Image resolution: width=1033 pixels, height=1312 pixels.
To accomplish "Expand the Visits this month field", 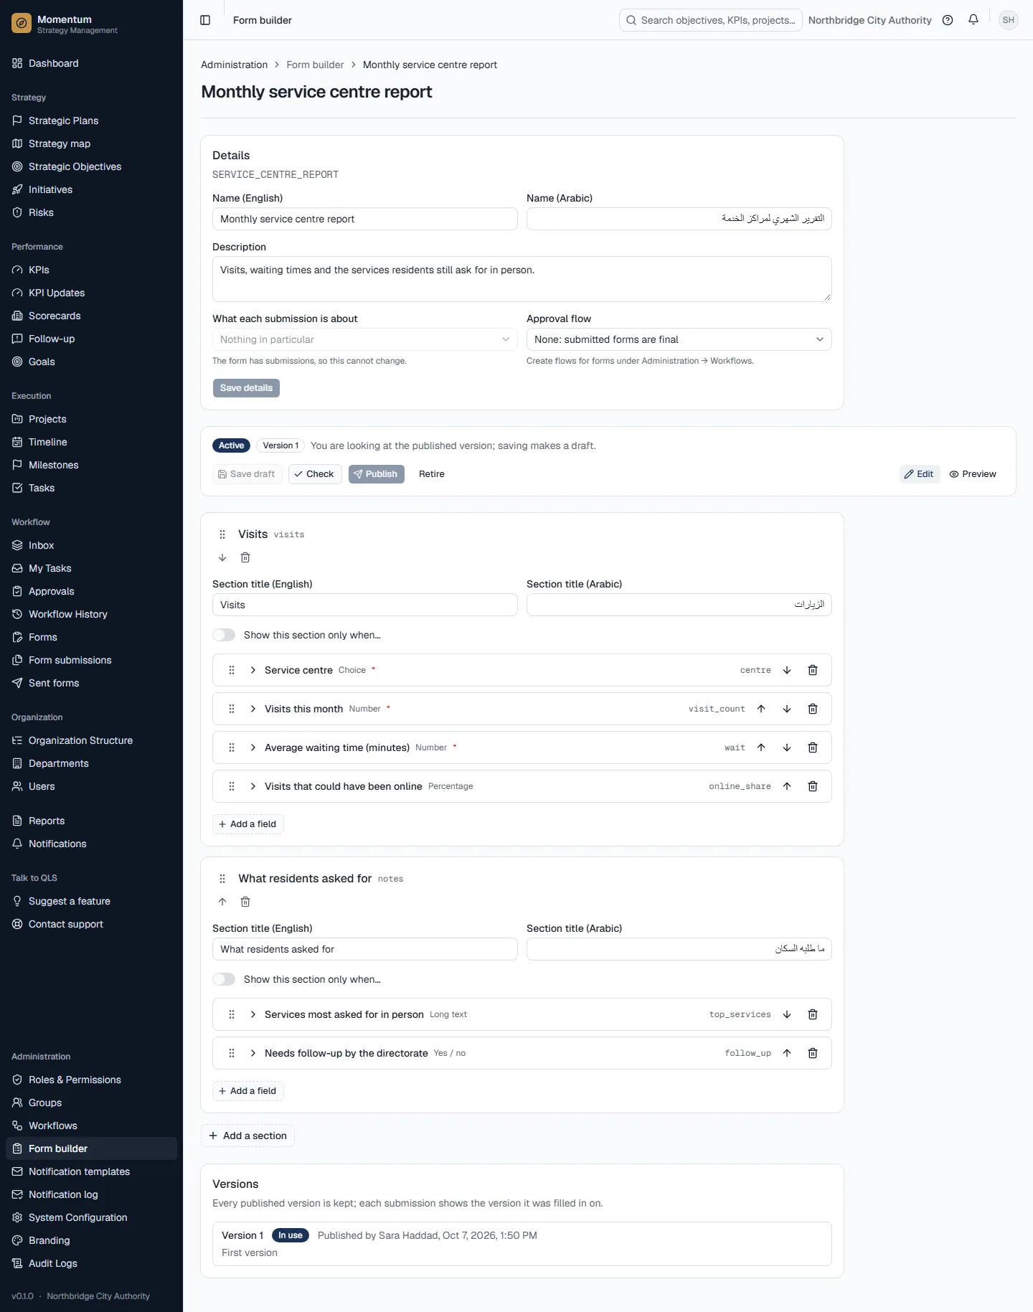I will click(253, 709).
